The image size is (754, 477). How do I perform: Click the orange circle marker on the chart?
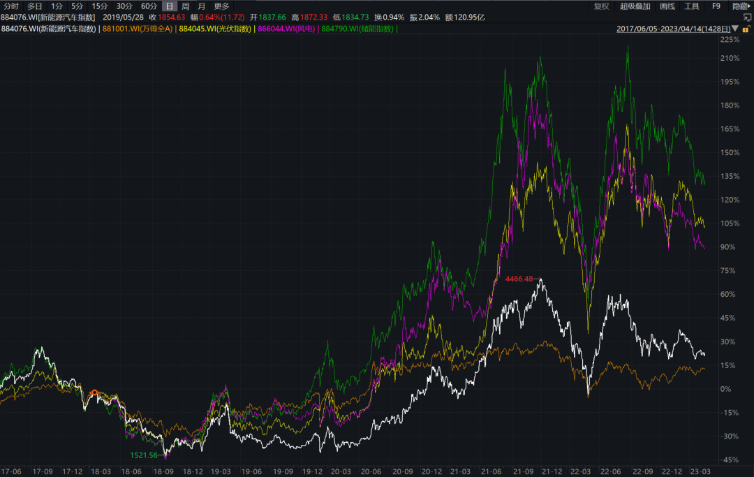point(95,392)
